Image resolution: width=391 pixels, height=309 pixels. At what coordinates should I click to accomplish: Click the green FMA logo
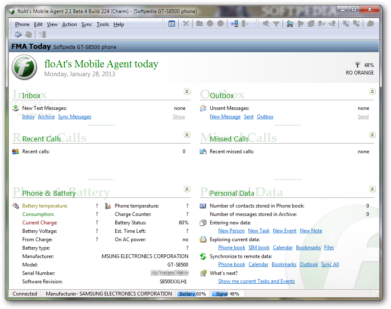24,67
